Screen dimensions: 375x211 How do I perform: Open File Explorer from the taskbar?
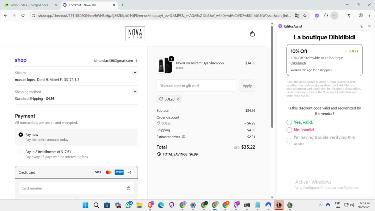[x=139, y=205]
